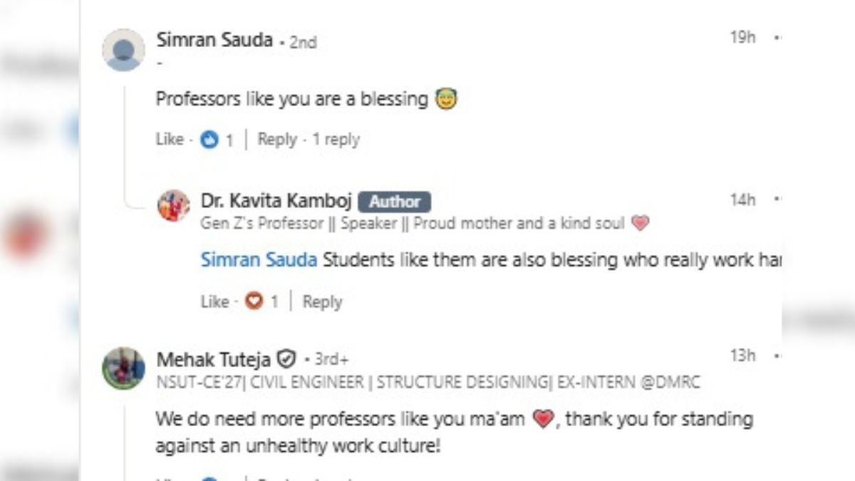
Task: Click the smiley emoji in Simran's comment
Action: 447,99
